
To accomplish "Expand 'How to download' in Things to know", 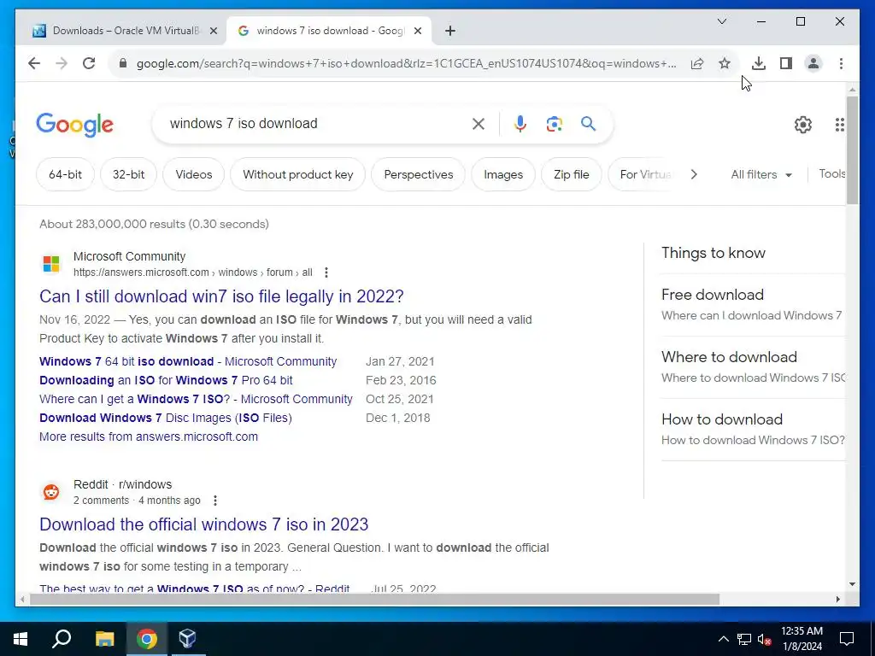I will coord(753,430).
